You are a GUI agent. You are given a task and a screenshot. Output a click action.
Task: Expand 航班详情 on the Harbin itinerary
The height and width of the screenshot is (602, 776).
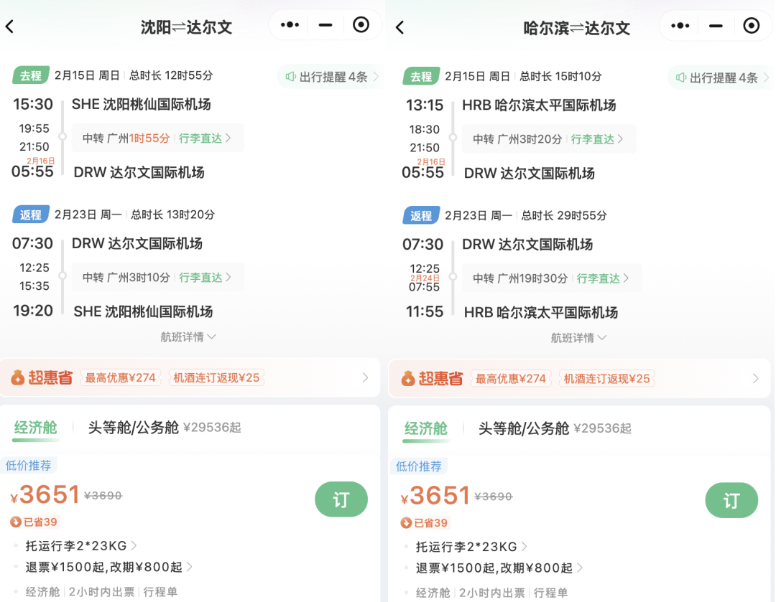[579, 337]
